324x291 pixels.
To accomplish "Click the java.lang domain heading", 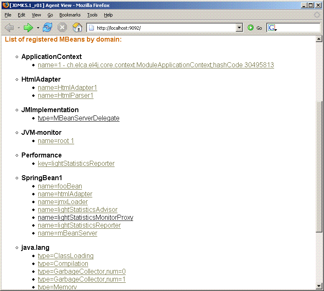I will click(x=35, y=248).
